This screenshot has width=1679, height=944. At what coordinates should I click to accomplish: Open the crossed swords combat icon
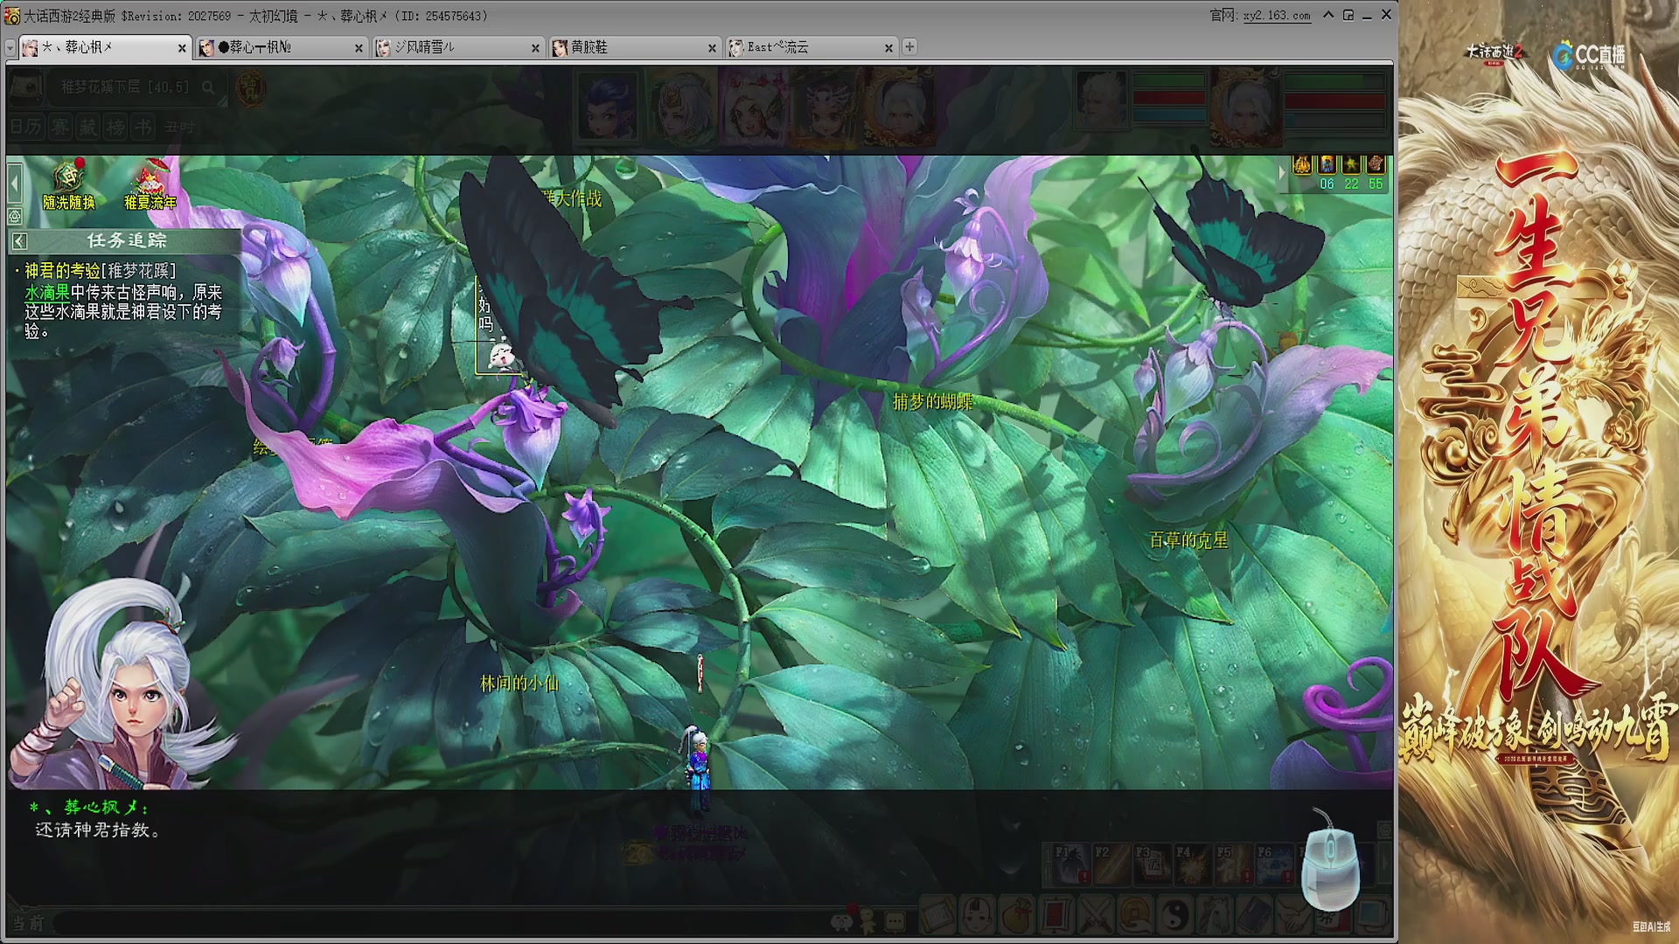[x=1095, y=916]
